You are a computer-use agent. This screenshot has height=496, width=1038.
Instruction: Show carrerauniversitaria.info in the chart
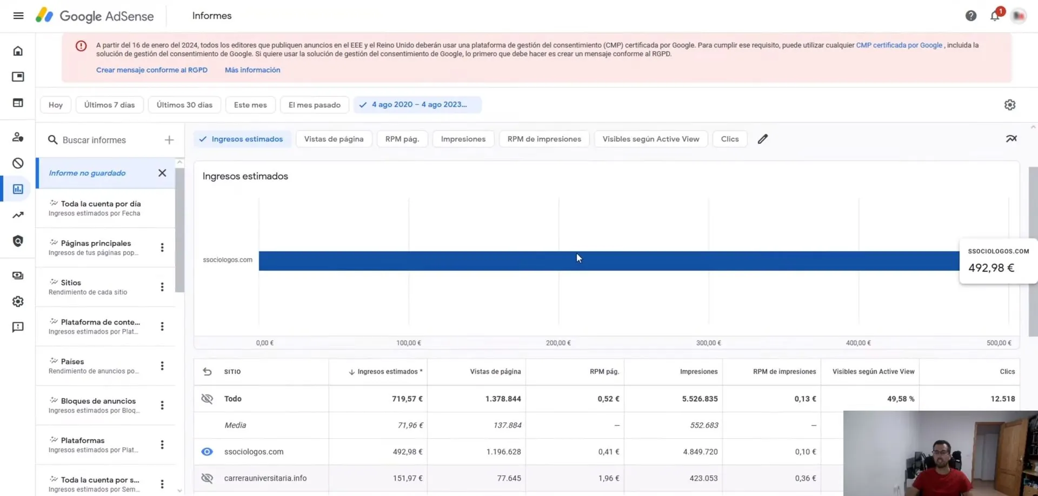point(207,478)
